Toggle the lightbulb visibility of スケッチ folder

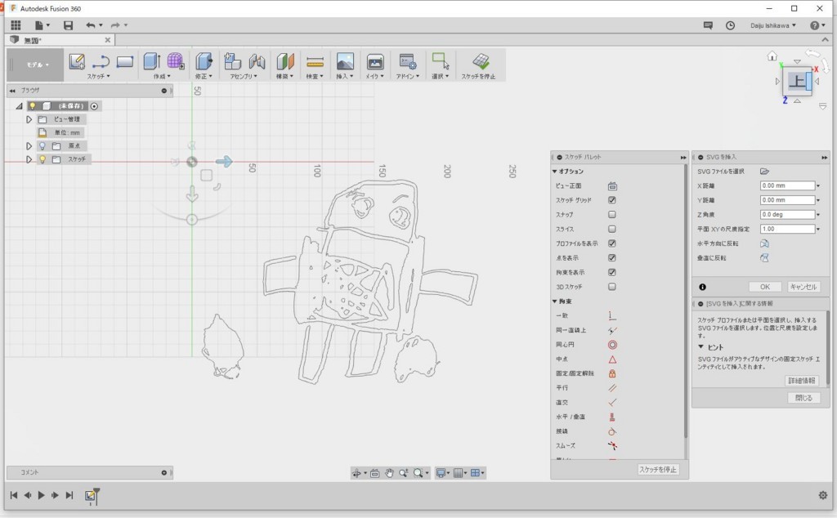[43, 159]
